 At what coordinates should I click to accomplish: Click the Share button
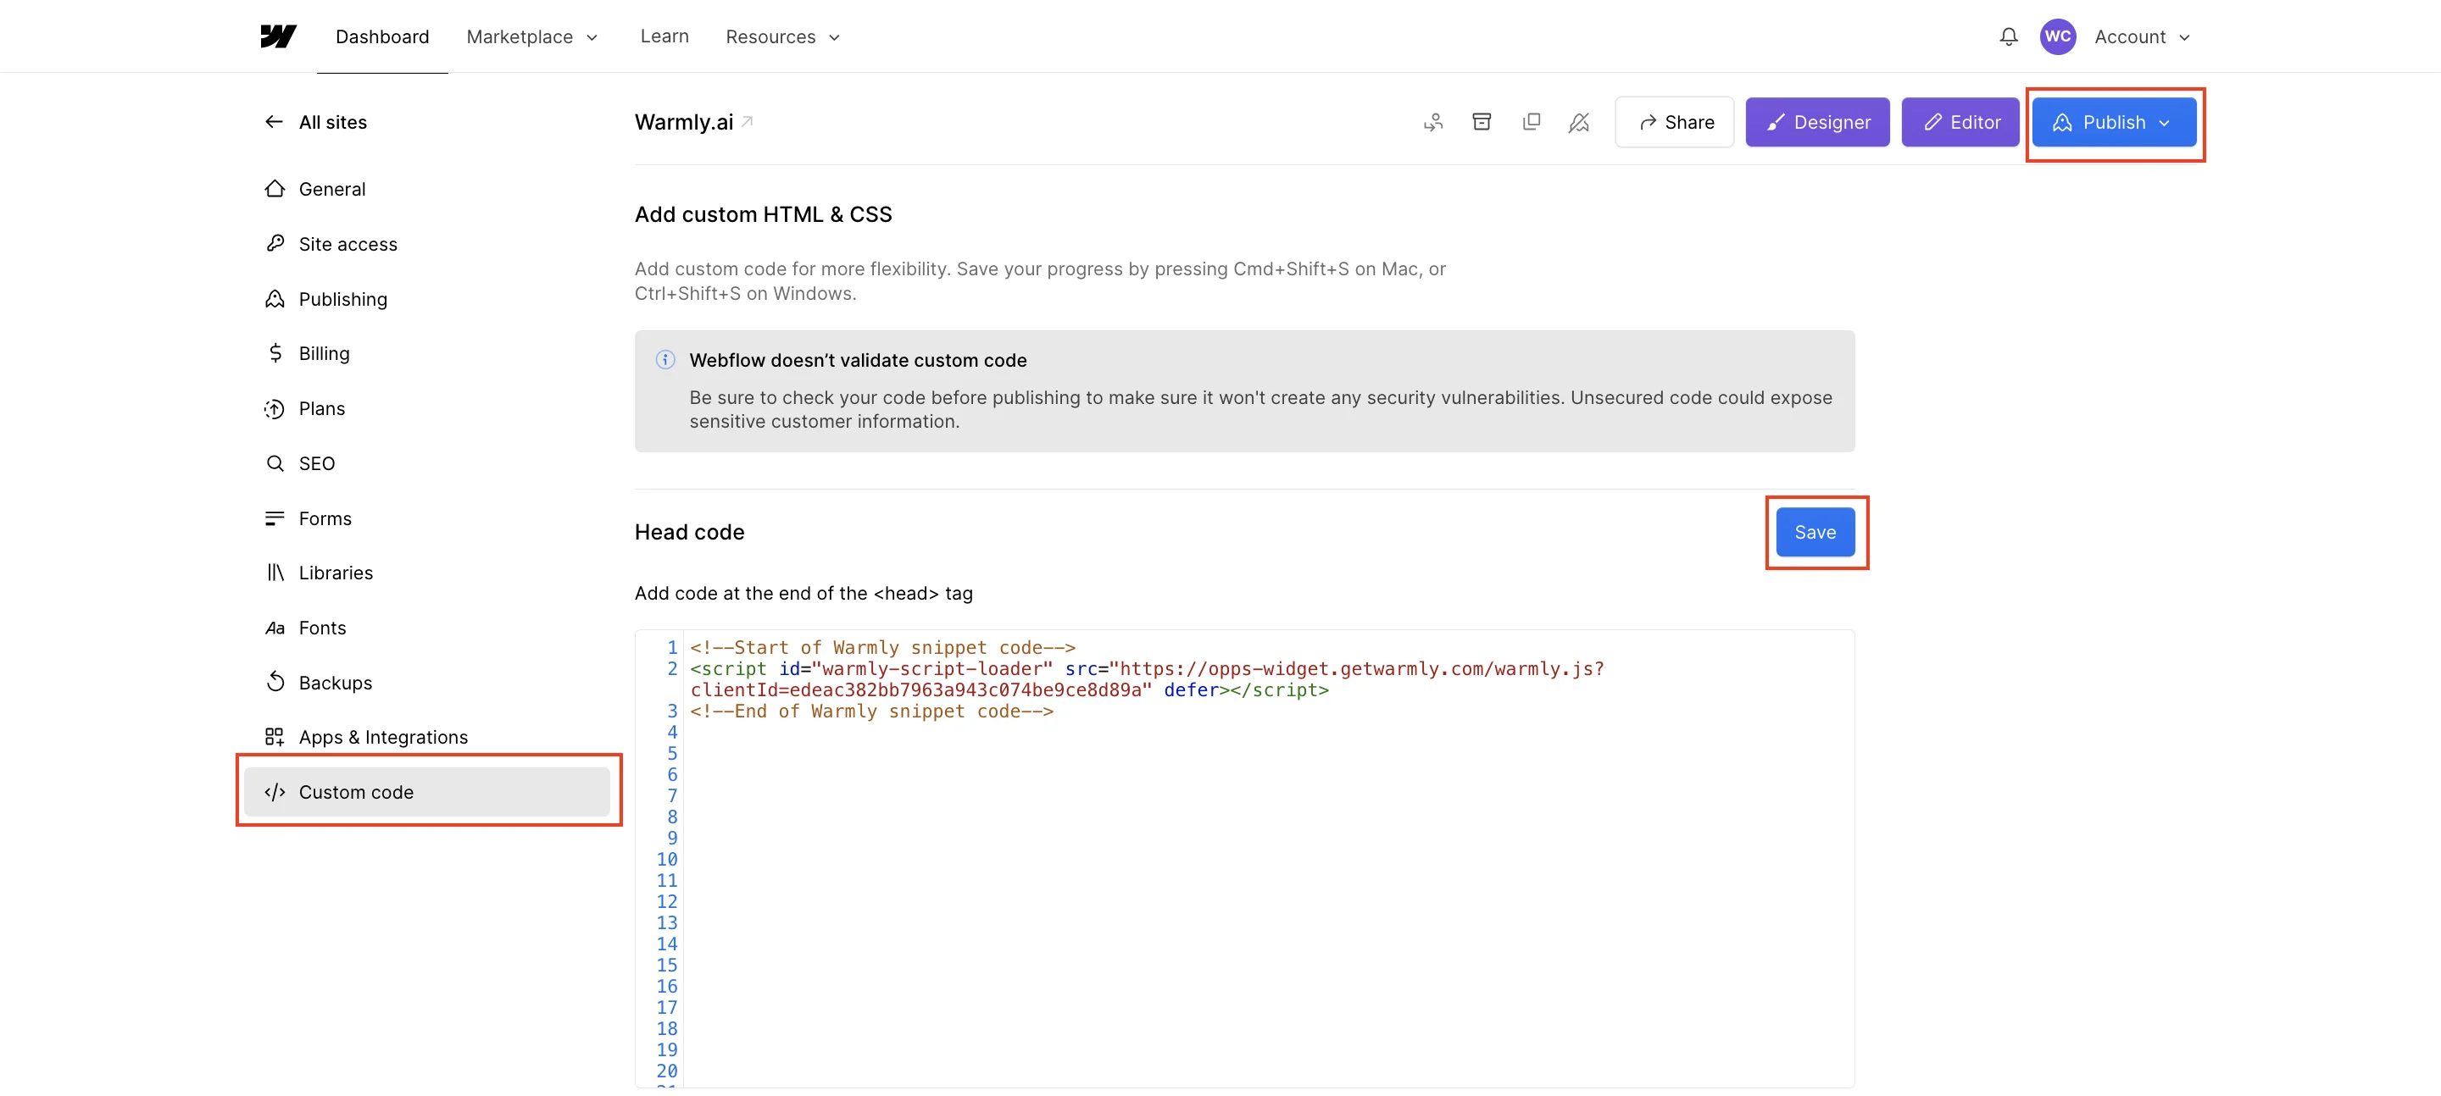[1675, 121]
